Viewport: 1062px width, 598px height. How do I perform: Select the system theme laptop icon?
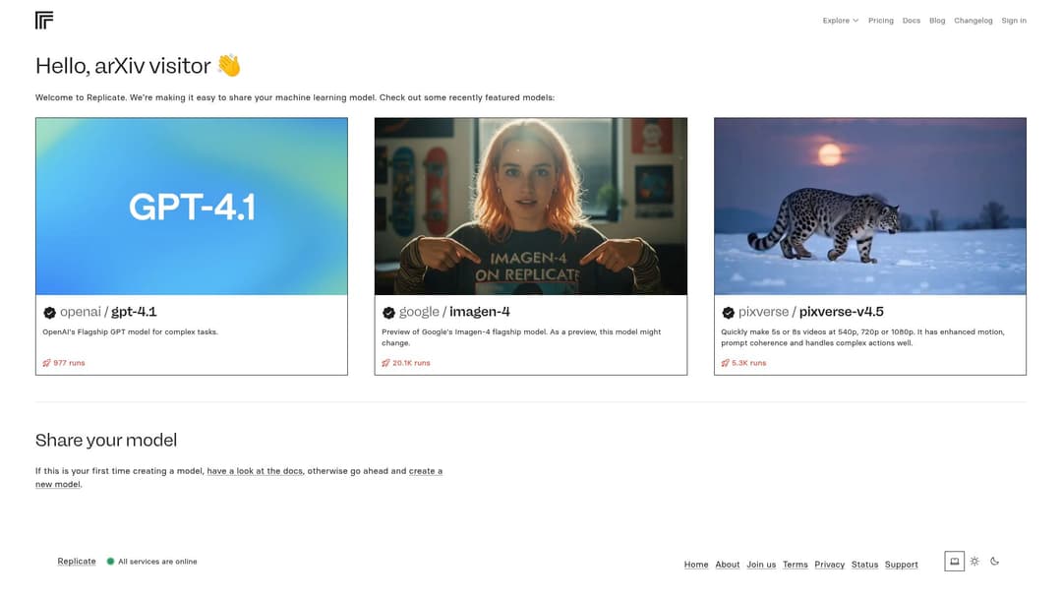coord(954,561)
